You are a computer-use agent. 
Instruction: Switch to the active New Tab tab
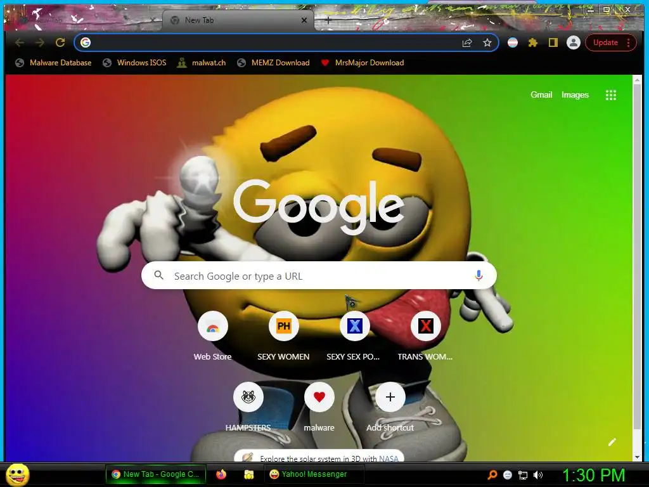pyautogui.click(x=238, y=20)
